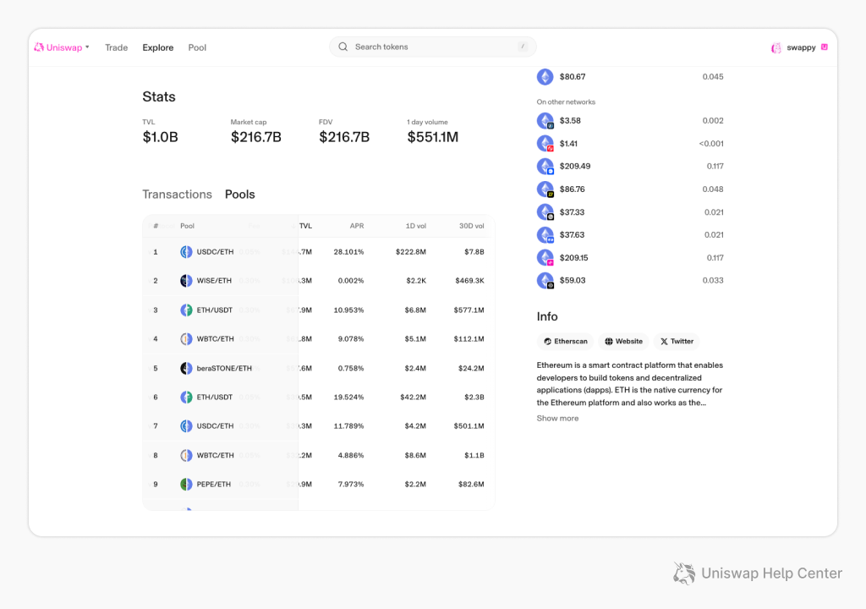Click the ETH network icon beside $37.63

[545, 235]
